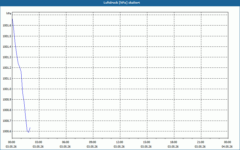This screenshot has height=150, width=240.
Task: Click the 1001,4 y-axis label
Action: click(7, 47)
